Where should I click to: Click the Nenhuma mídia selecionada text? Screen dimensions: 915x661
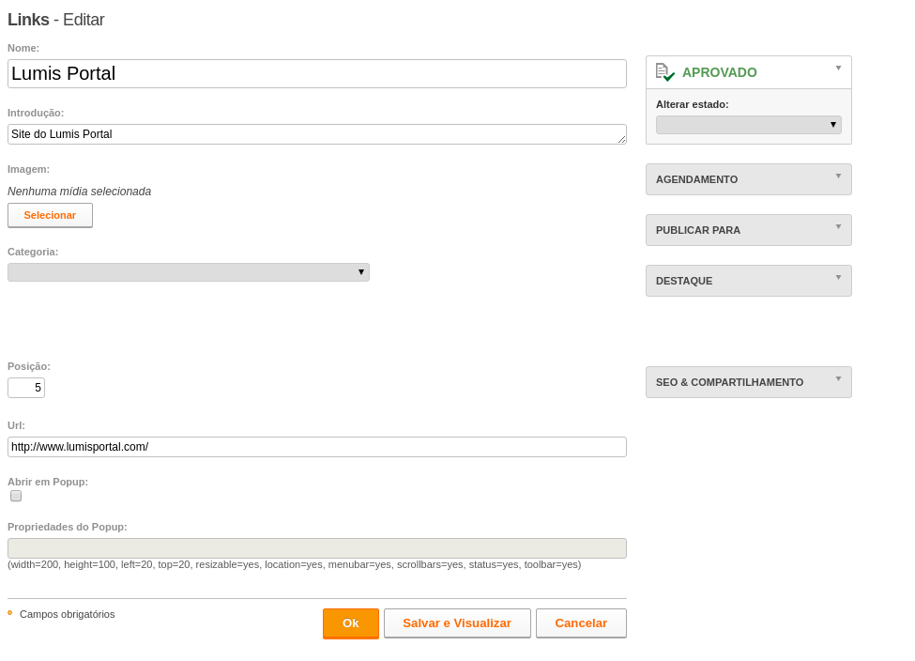point(80,192)
